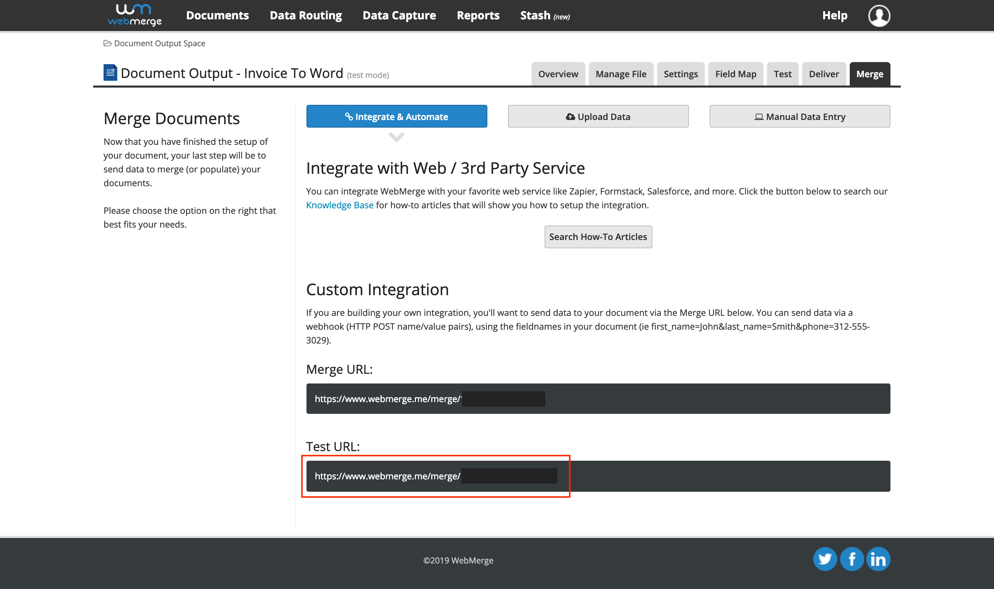
Task: Click the Manual Data Entry button
Action: pos(800,116)
